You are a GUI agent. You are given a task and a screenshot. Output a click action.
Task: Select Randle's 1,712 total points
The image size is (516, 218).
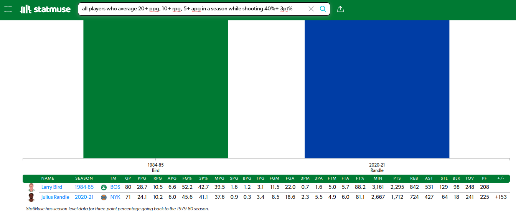[397, 197]
